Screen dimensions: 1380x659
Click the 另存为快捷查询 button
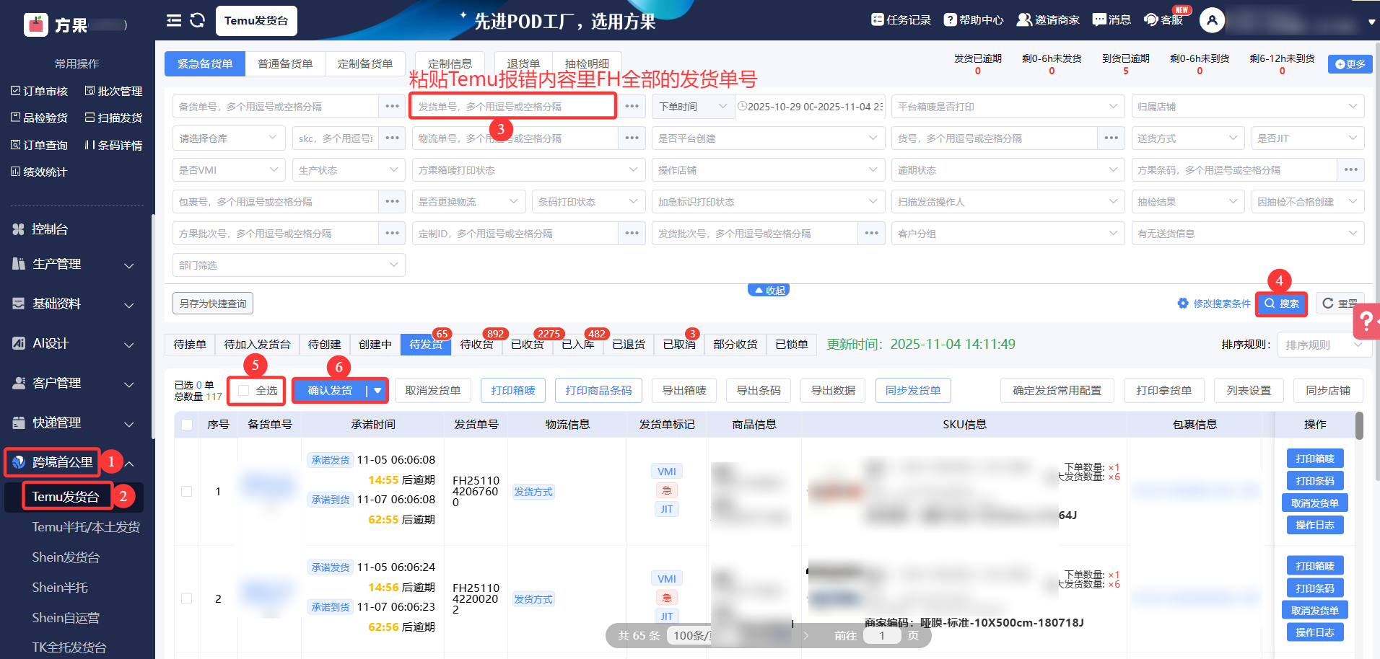point(213,304)
